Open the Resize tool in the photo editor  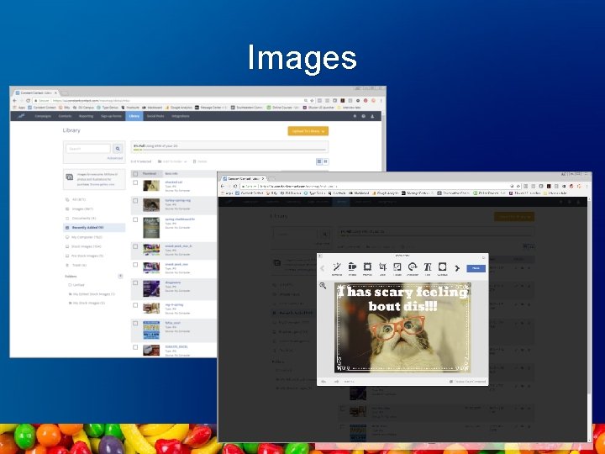(x=397, y=269)
